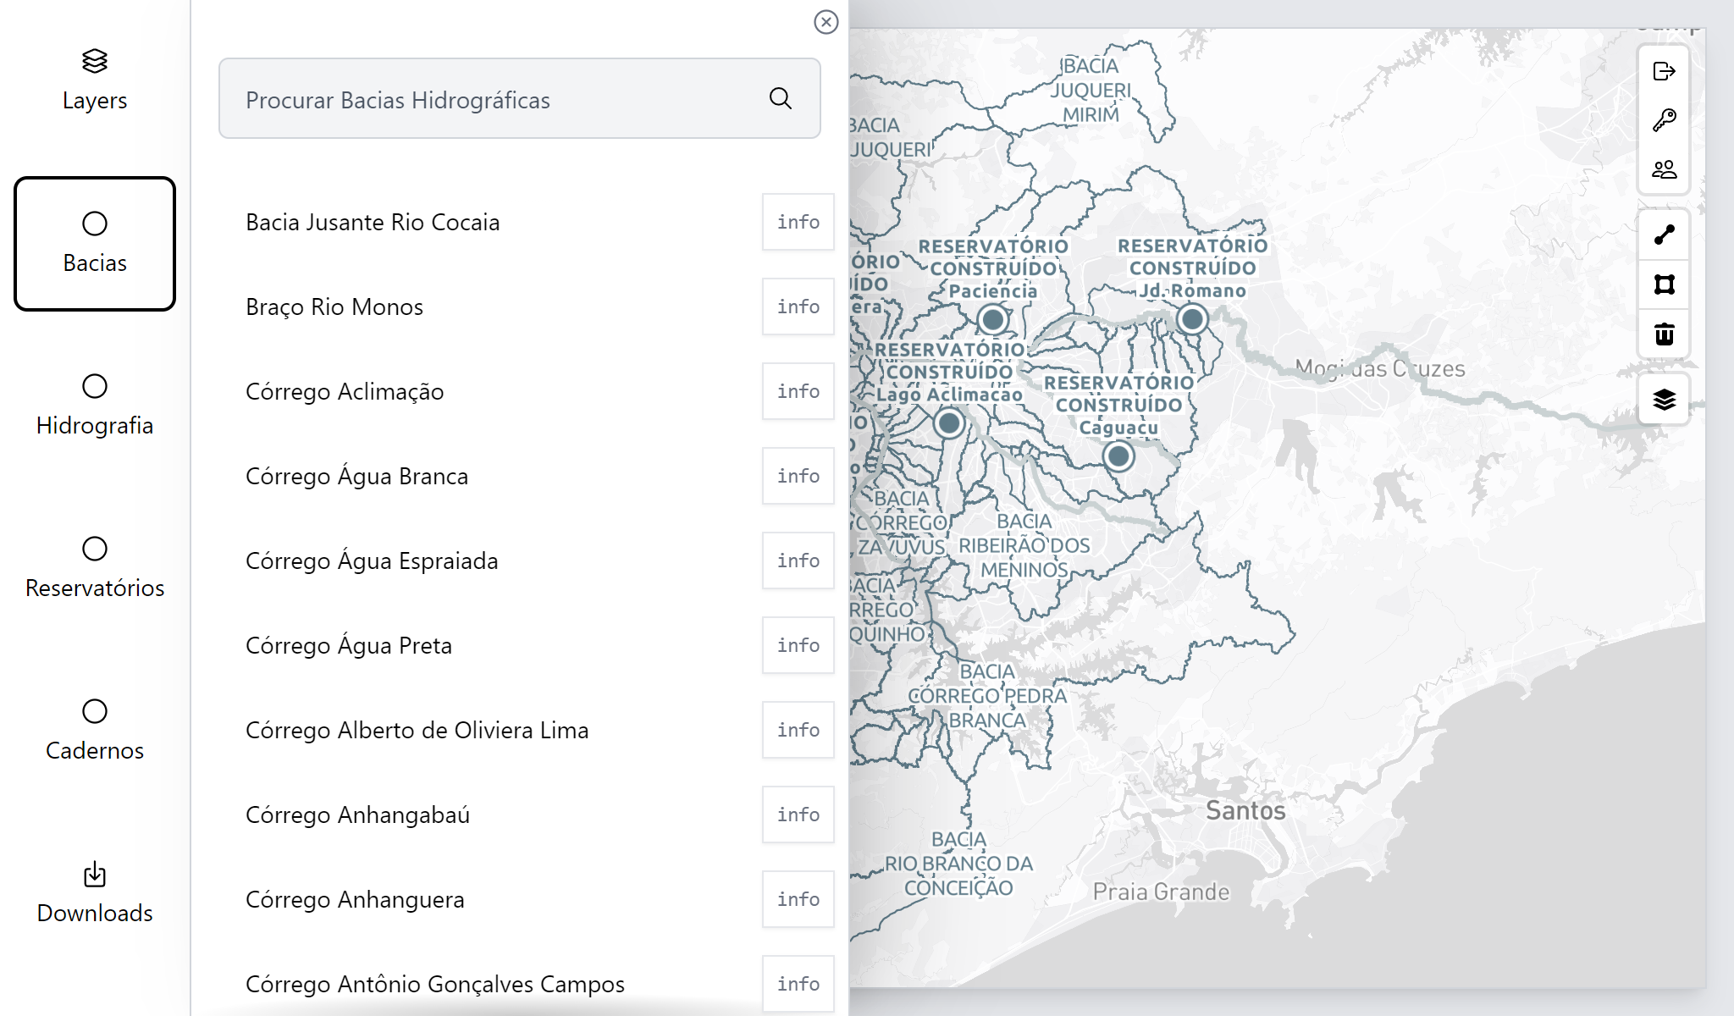The height and width of the screenshot is (1016, 1734).
Task: Open the Layers sidebar panel
Action: click(x=95, y=81)
